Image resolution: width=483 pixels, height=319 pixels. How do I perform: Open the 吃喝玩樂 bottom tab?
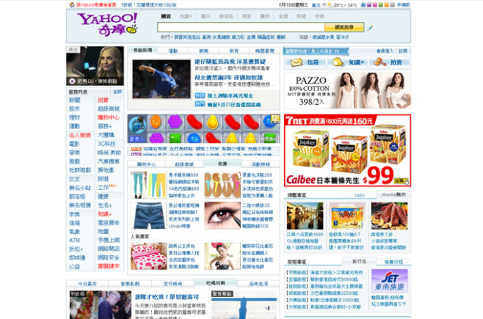[x=216, y=283]
